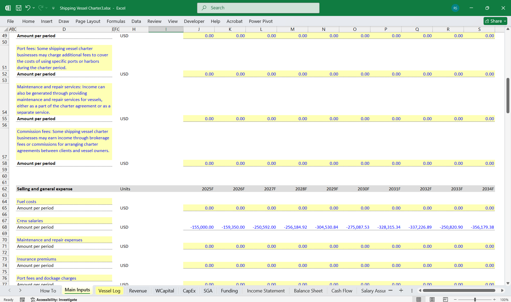Show more sheet tabs ellipsis
The image size is (511, 302).
(x=390, y=290)
